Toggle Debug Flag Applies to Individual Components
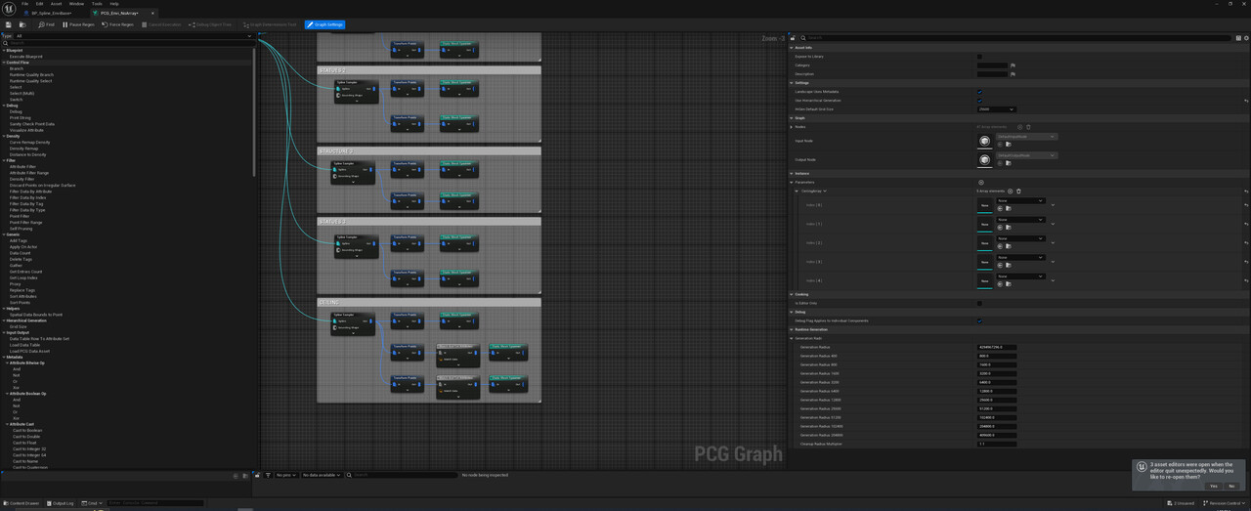The height and width of the screenshot is (511, 1251). pos(979,320)
